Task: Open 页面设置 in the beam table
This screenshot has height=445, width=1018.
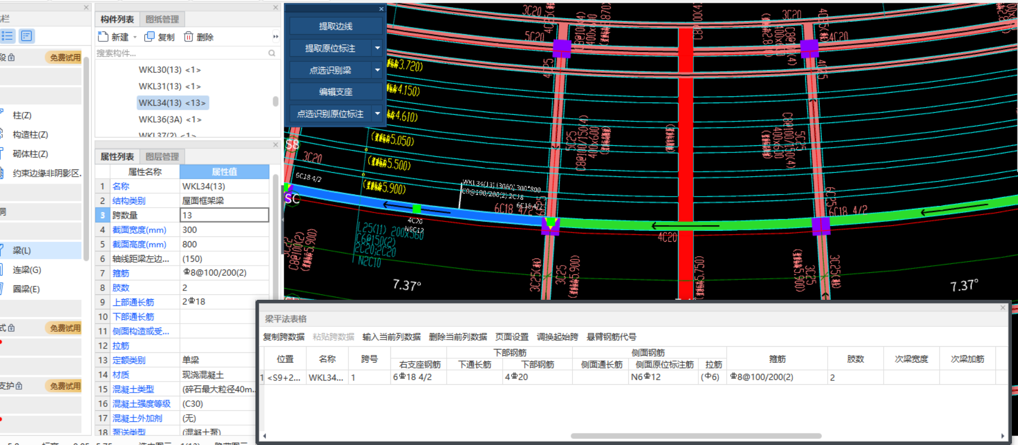Action: [511, 337]
